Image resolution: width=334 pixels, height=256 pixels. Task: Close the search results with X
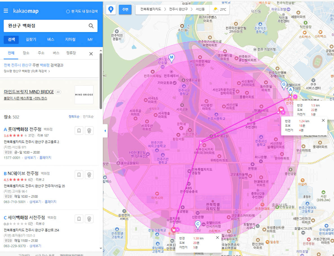click(x=91, y=54)
